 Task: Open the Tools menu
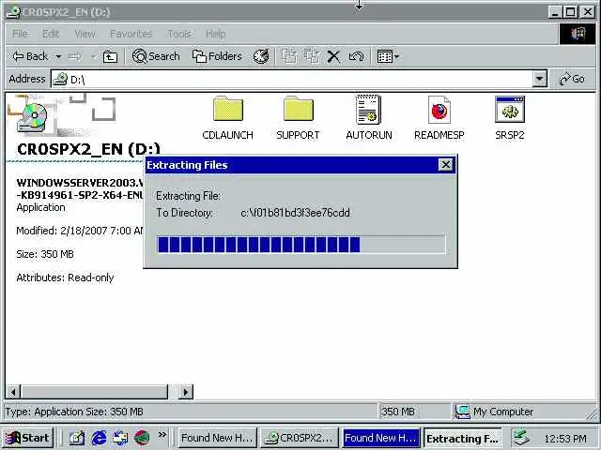[179, 34]
